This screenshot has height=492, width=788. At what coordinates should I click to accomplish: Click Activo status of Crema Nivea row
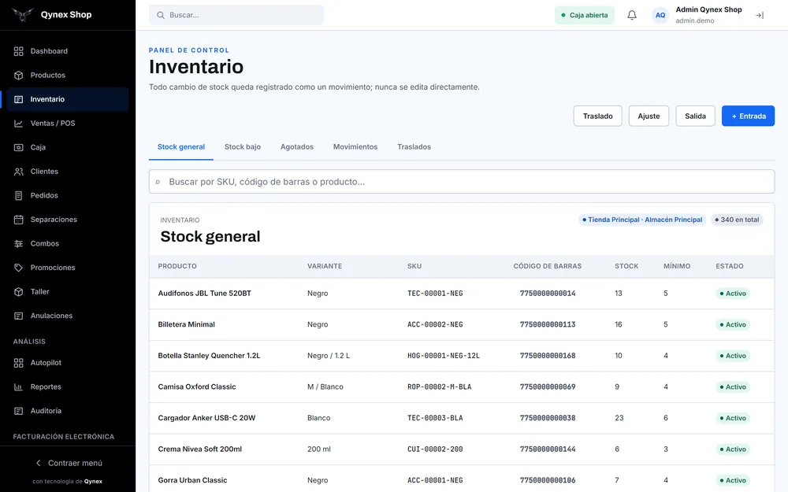point(733,449)
